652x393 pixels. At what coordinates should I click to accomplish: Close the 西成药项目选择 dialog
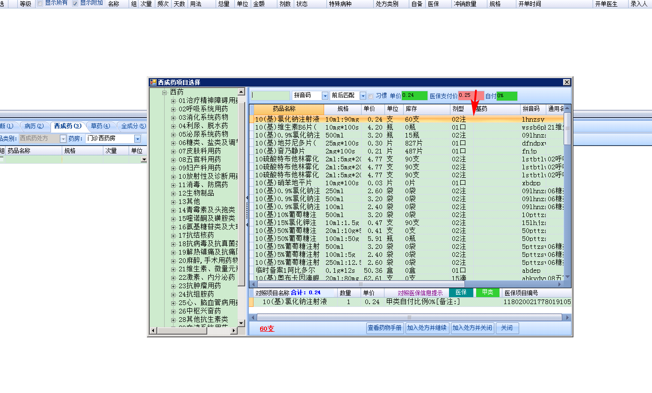[x=566, y=82]
